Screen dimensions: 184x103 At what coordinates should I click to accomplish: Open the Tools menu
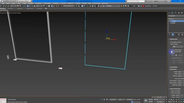click(x=8, y=3)
